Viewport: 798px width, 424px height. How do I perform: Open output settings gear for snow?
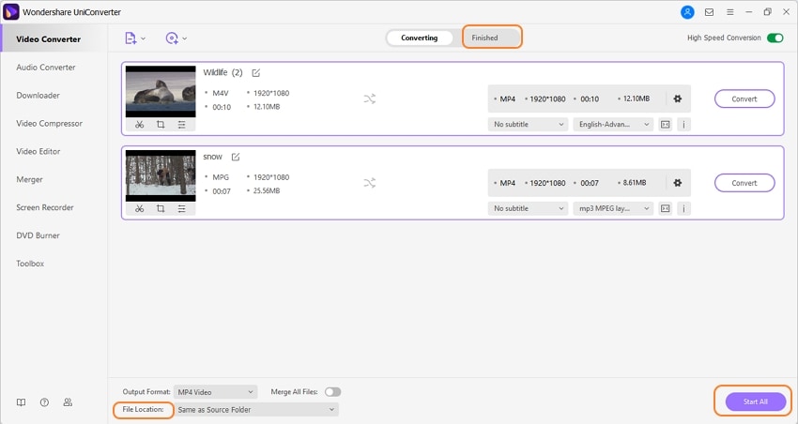[x=678, y=183]
